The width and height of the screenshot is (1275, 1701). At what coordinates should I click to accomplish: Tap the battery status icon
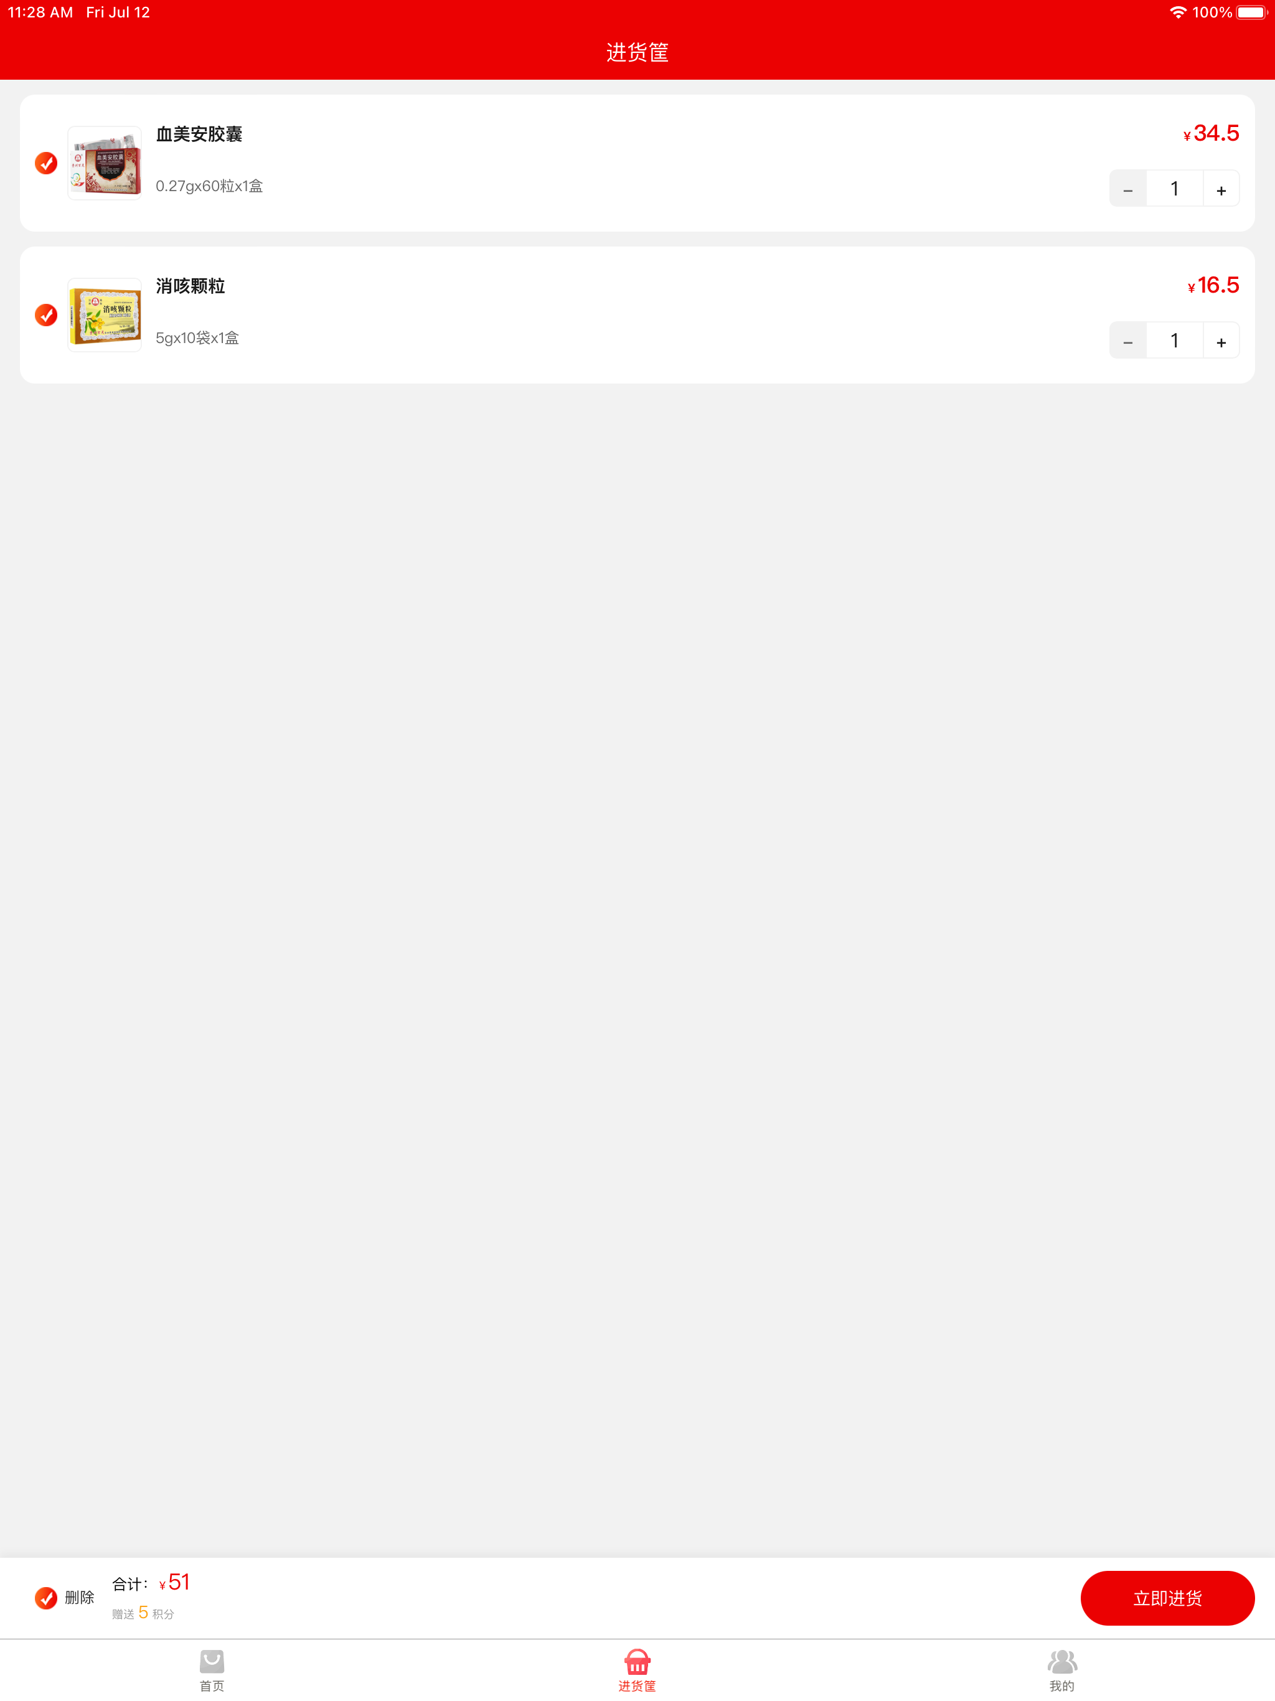(1251, 12)
